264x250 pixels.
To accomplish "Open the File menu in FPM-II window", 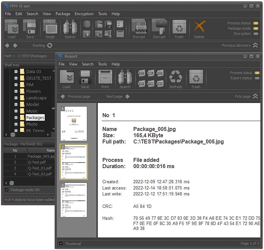I will point(8,14).
